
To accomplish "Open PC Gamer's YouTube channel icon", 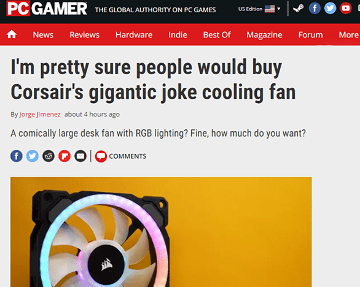I will click(x=346, y=9).
